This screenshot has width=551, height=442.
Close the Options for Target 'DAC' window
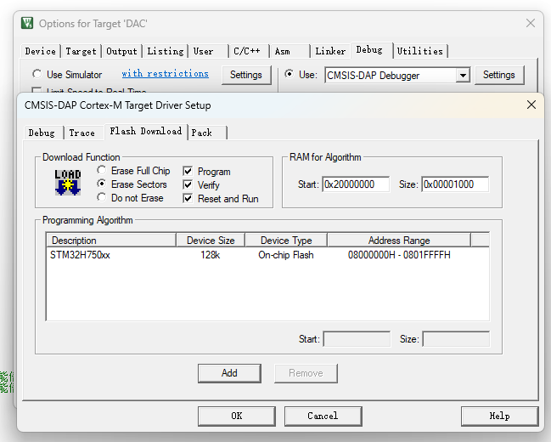[x=531, y=23]
